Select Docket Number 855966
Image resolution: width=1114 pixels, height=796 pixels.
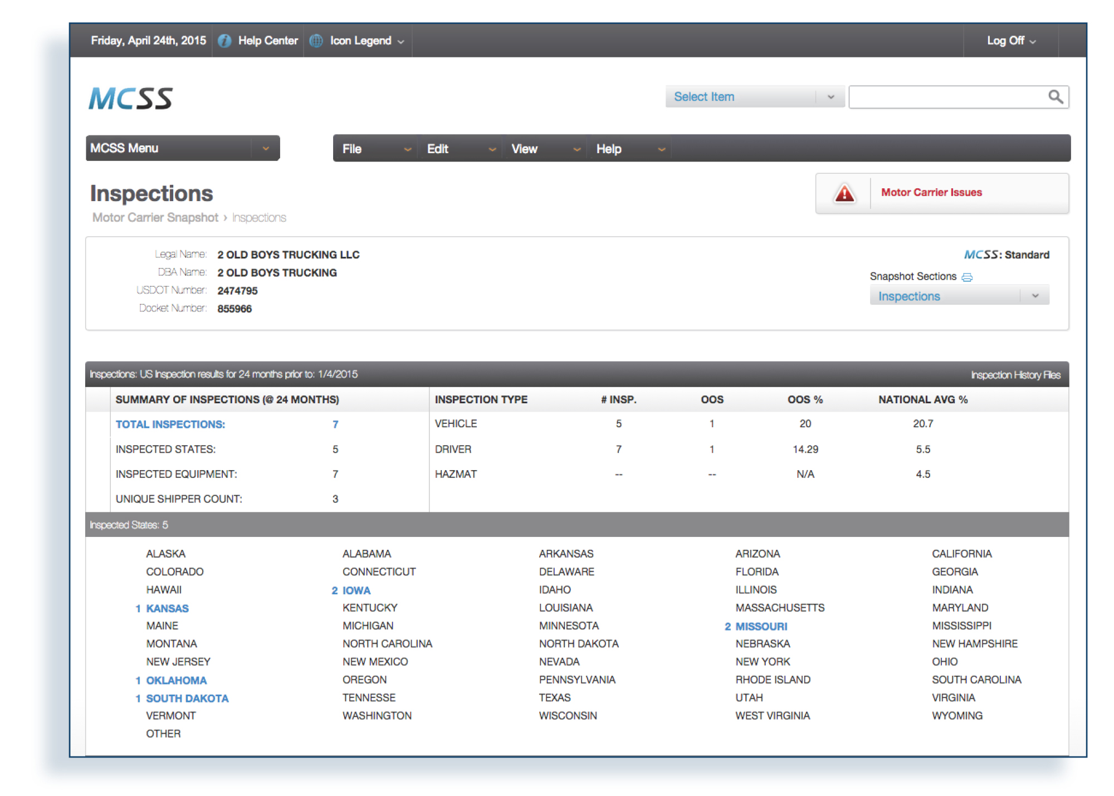(x=234, y=309)
